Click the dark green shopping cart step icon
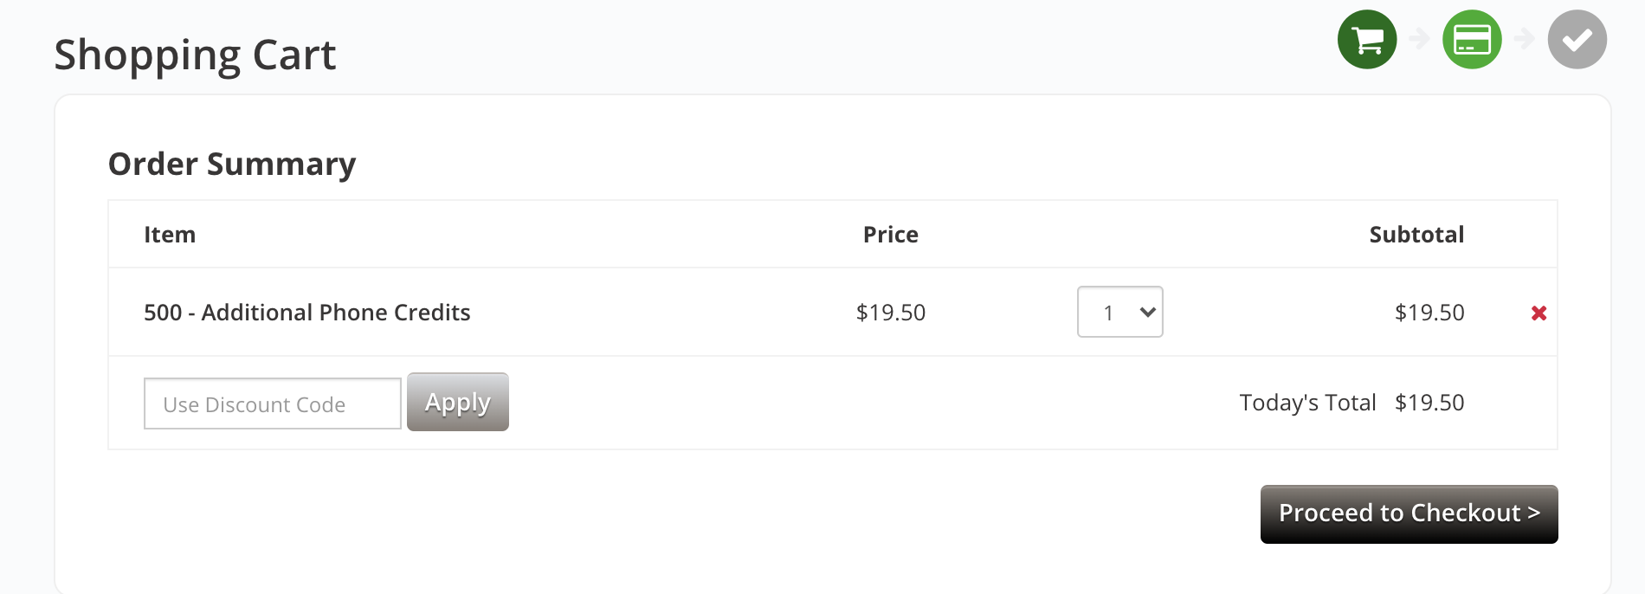Screen dimensions: 1645x594 (x=1367, y=39)
